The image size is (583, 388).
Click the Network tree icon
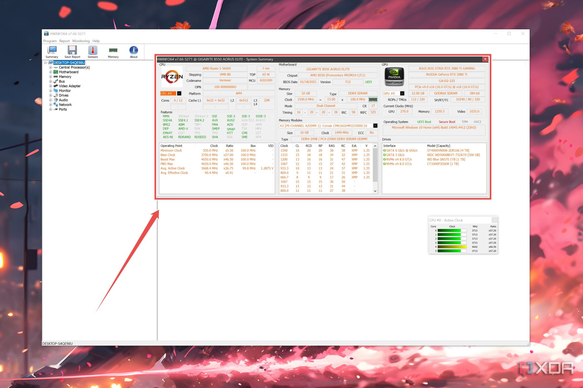point(56,105)
